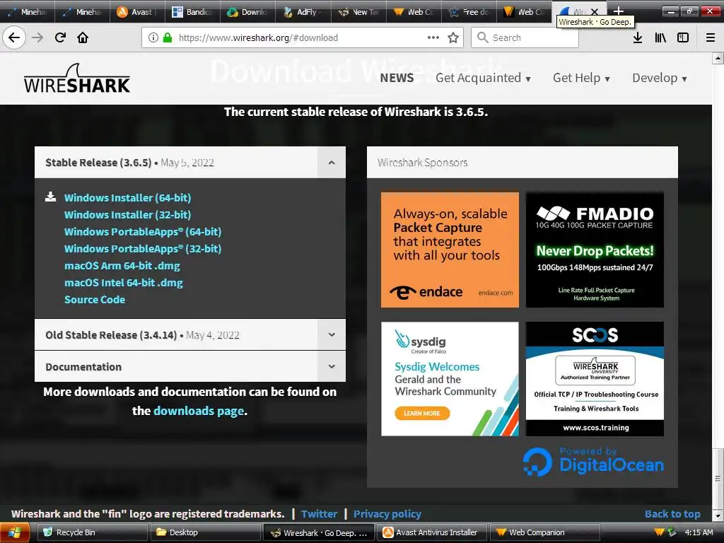Expand the Documentation section

point(332,366)
